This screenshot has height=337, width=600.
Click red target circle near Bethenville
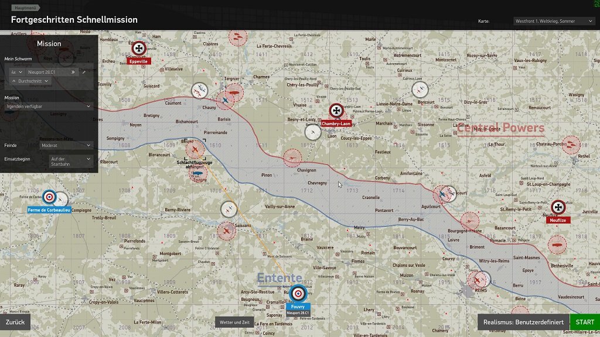point(557,245)
